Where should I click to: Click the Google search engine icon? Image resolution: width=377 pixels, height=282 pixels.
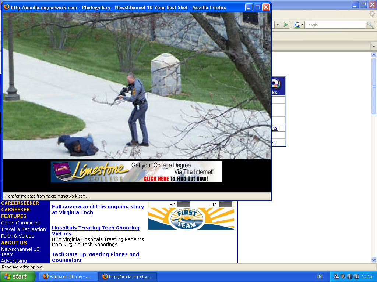click(297, 25)
